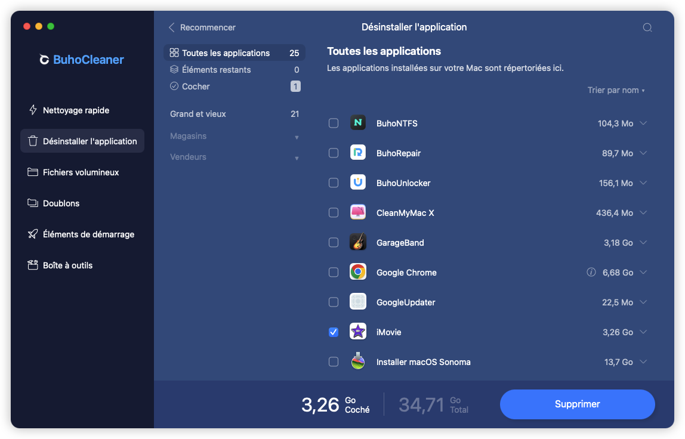The width and height of the screenshot is (685, 439).
Task: Click the iMovie star icon
Action: (x=358, y=332)
